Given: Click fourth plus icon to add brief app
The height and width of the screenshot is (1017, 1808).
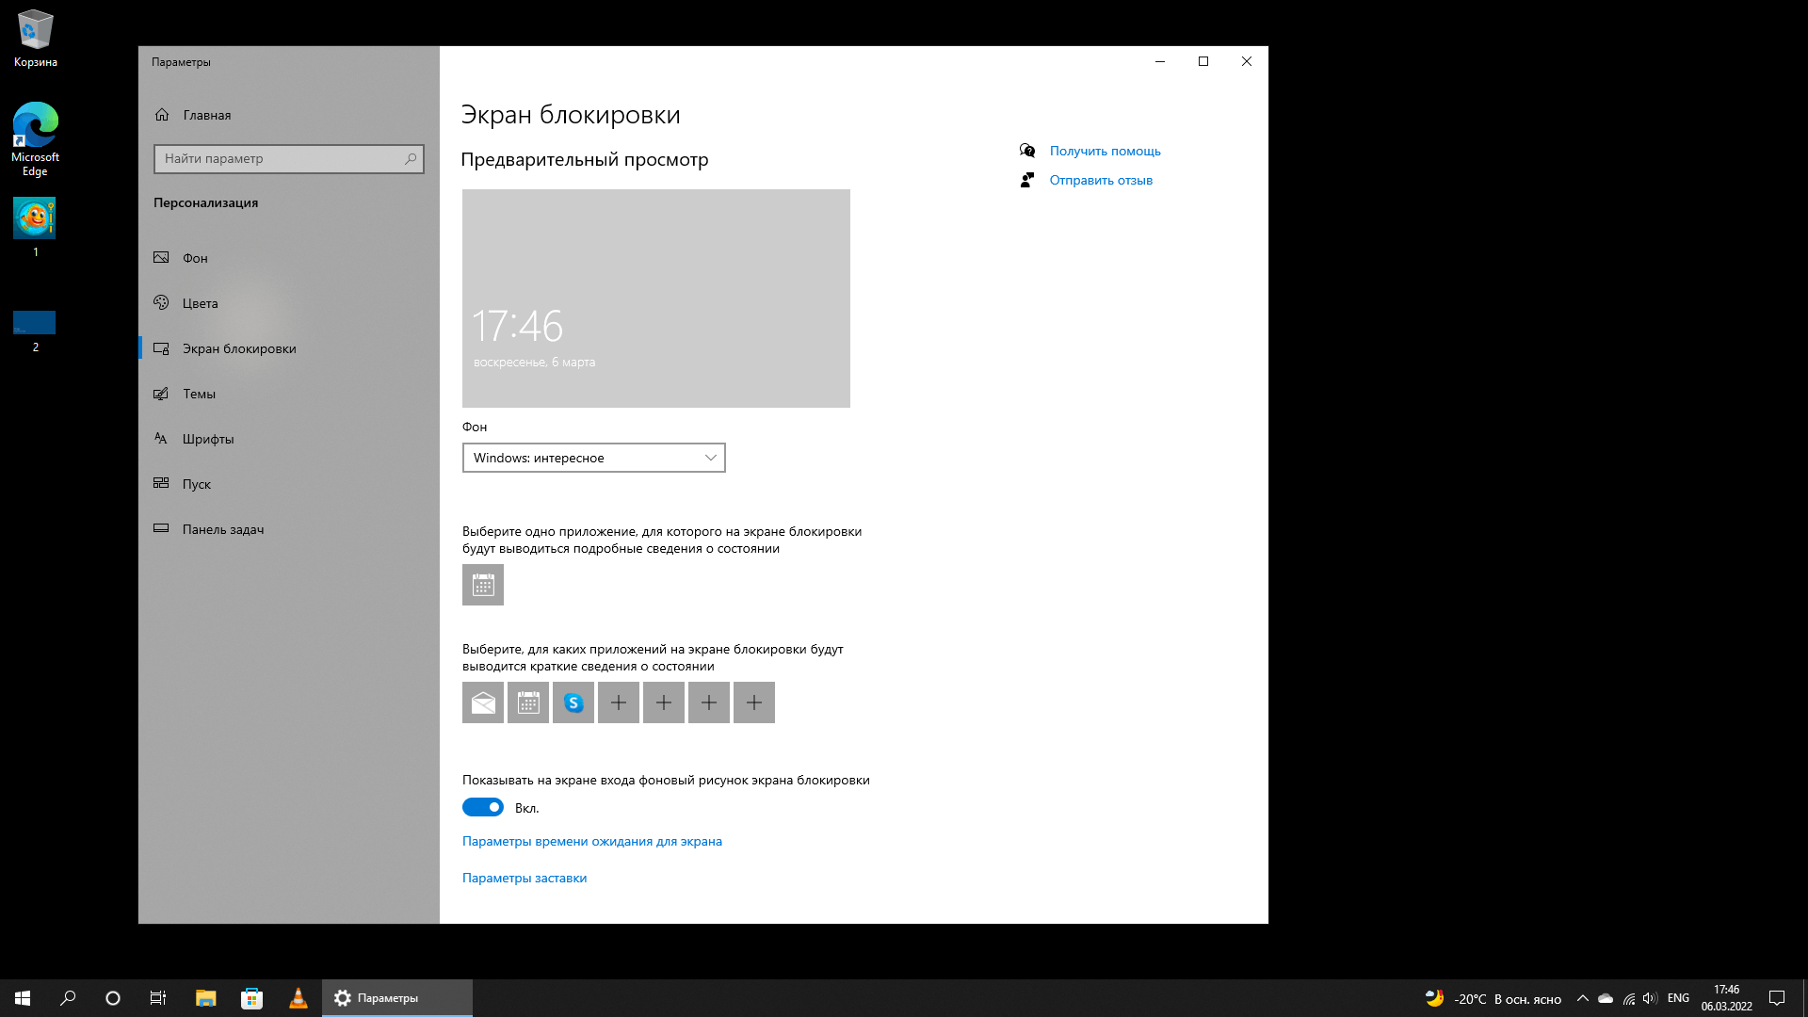Looking at the screenshot, I should [x=753, y=702].
